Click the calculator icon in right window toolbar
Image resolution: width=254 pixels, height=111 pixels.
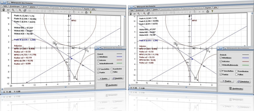(131, 14)
